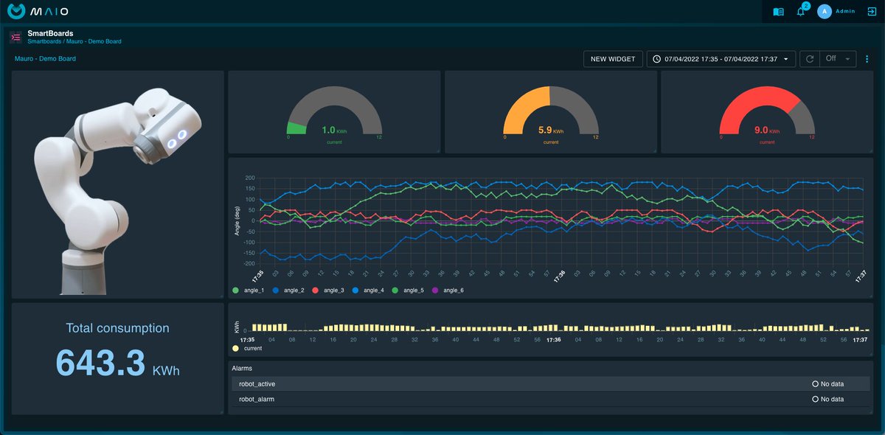
Task: Click No data status for robot_alarm
Action: 828,399
